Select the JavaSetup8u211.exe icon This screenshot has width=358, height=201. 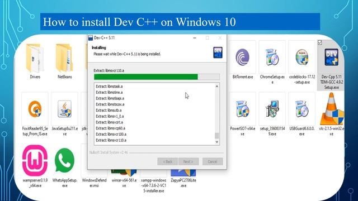(x=65, y=109)
